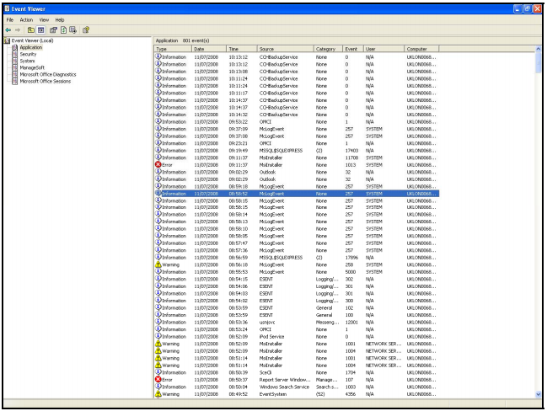This screenshot has height=411, width=547.
Task: Click the User column header
Action: (x=384, y=49)
